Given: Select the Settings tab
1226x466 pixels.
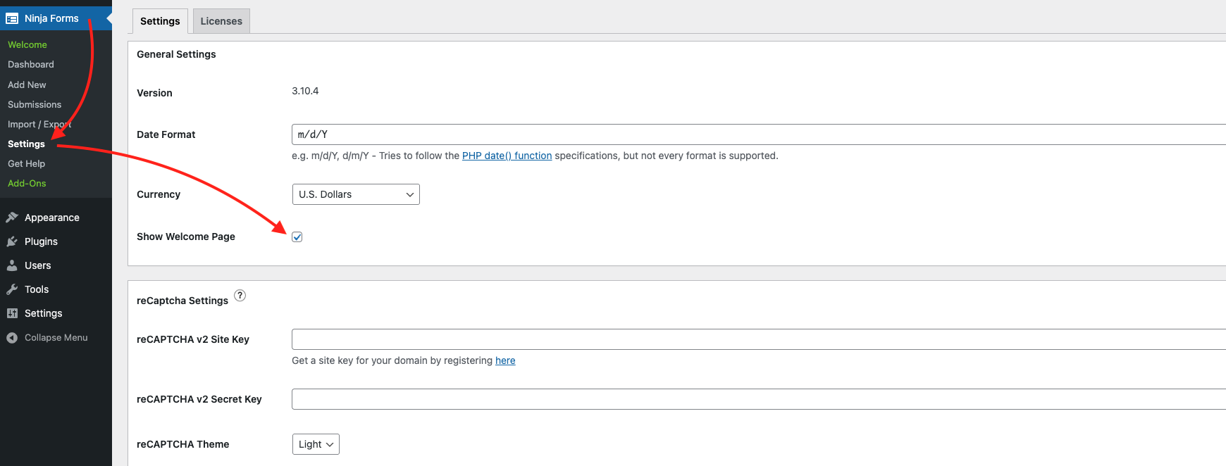Looking at the screenshot, I should [x=160, y=21].
